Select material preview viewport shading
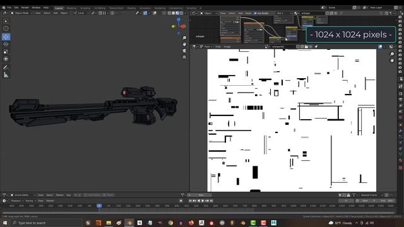Screen dimensions: 404x227 click(177, 13)
